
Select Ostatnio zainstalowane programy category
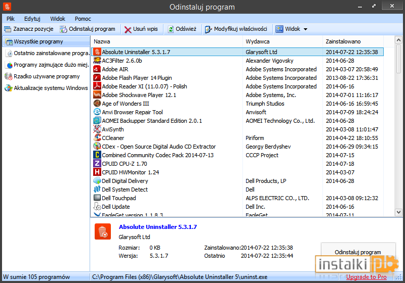coord(47,53)
